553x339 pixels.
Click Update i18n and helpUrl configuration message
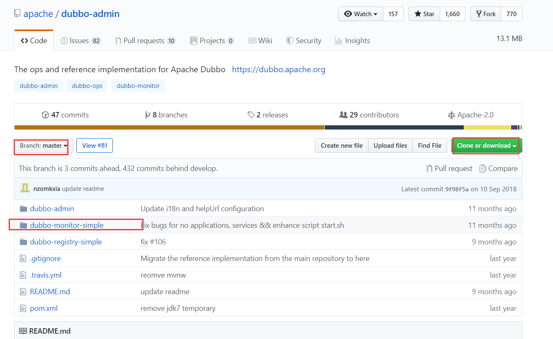(202, 209)
